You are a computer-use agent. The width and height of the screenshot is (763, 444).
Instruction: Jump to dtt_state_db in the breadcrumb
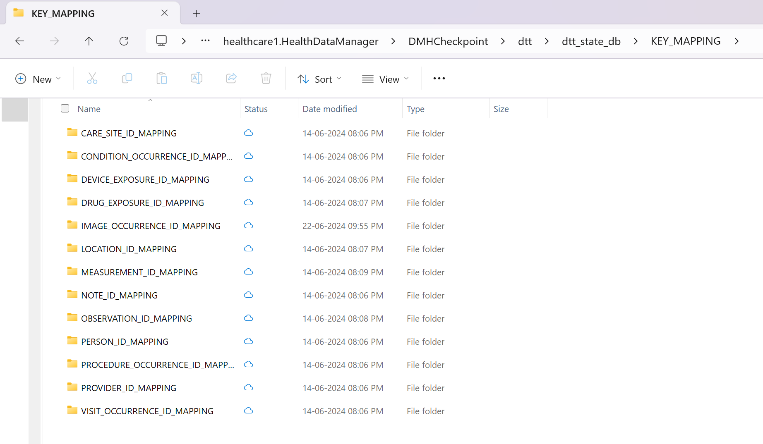[x=591, y=41]
